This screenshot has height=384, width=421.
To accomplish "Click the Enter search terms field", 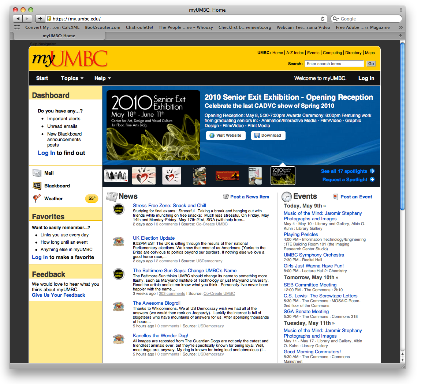I will pos(334,64).
